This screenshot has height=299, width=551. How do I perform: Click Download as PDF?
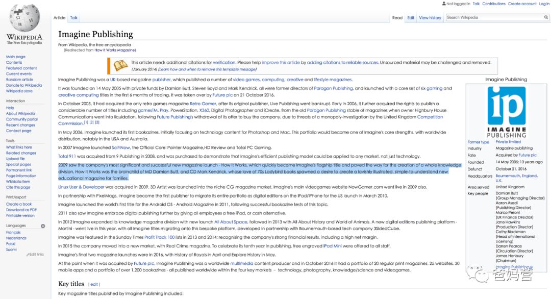21,210
